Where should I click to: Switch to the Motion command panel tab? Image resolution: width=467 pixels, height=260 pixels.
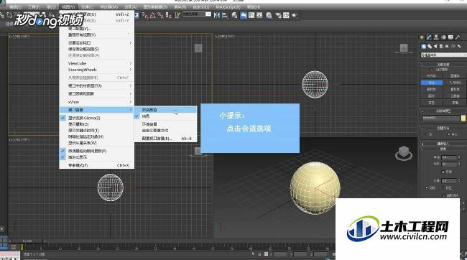tap(444, 37)
